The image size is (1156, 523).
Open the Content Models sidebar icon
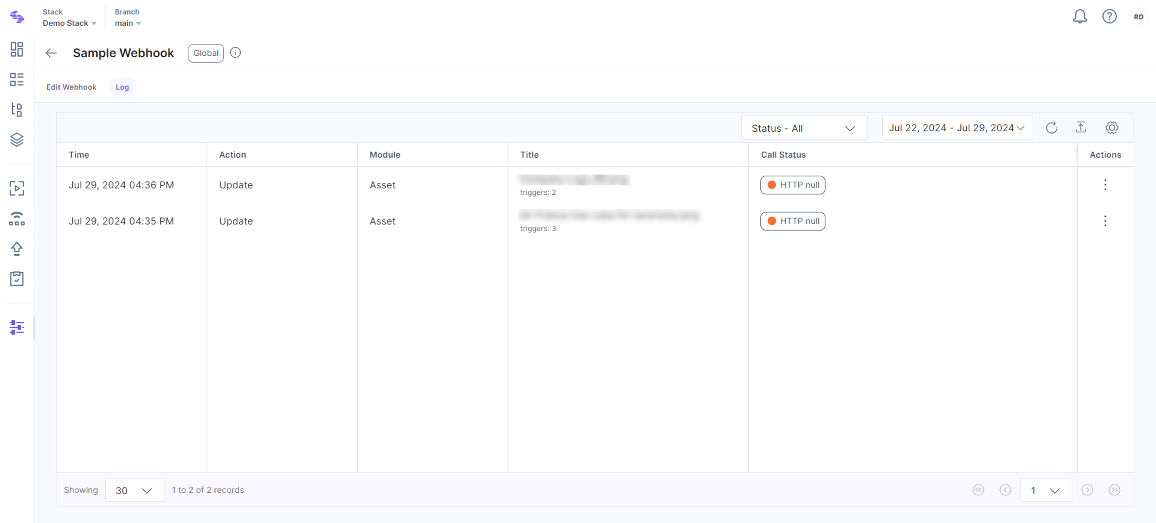click(17, 110)
